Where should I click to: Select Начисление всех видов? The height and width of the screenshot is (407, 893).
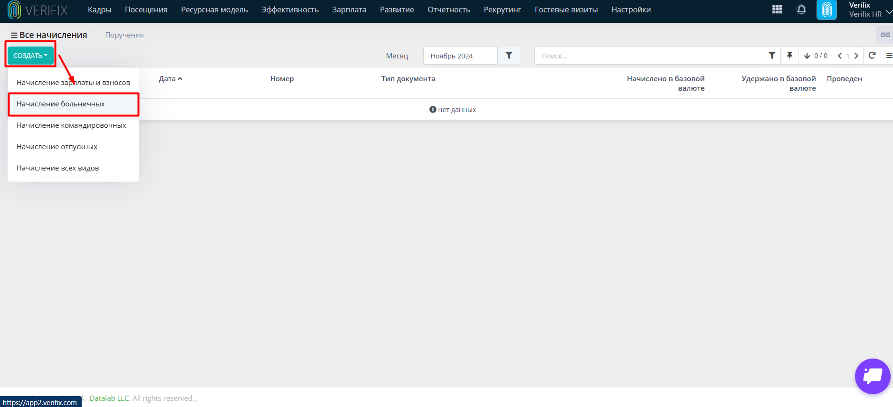73,168
